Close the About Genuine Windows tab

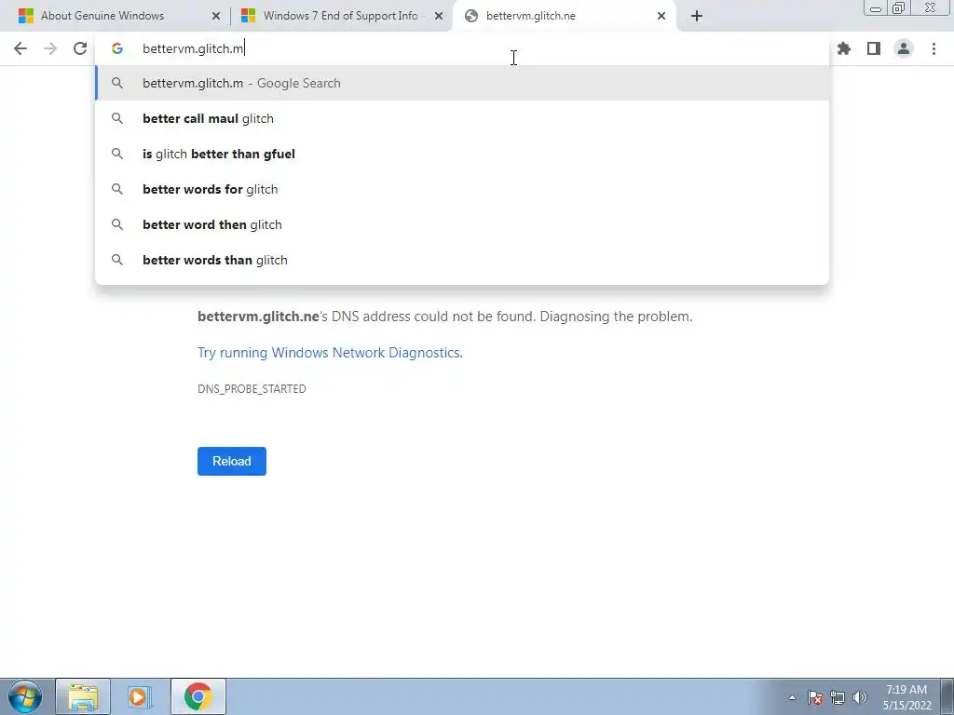pos(216,16)
